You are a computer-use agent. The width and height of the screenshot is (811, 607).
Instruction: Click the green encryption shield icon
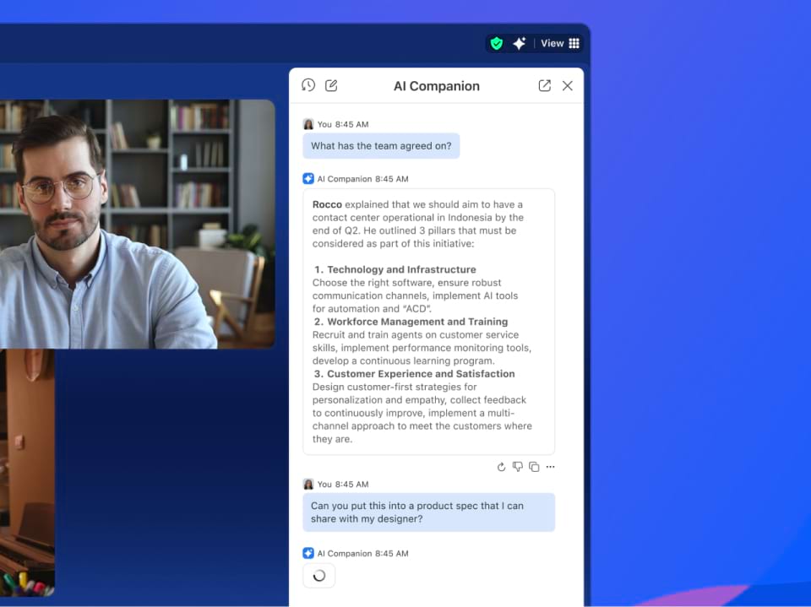coord(497,43)
